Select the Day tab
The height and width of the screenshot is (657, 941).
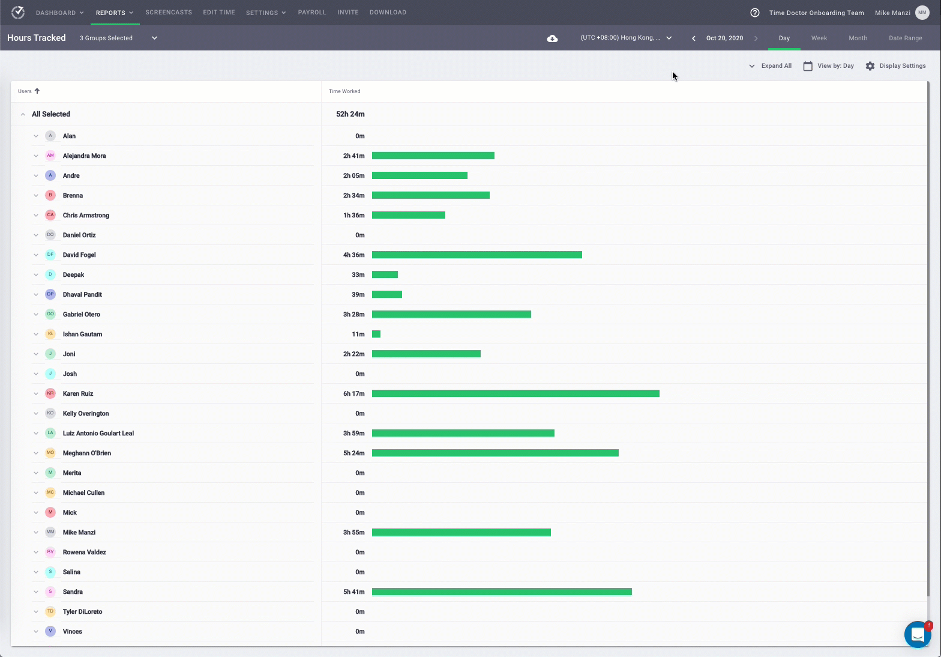[784, 38]
